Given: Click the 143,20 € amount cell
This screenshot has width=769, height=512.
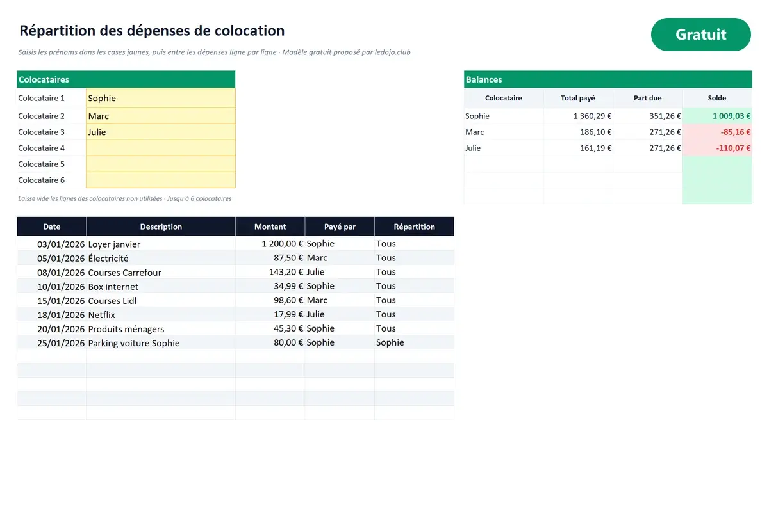Looking at the screenshot, I should coord(270,272).
